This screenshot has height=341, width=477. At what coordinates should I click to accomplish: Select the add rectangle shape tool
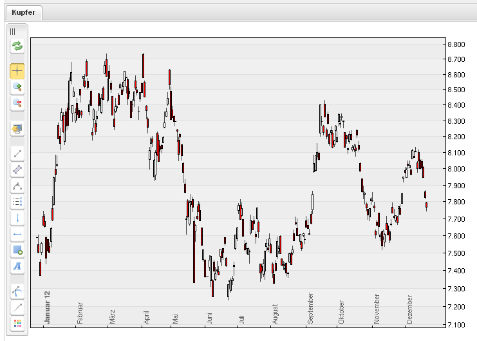17,250
